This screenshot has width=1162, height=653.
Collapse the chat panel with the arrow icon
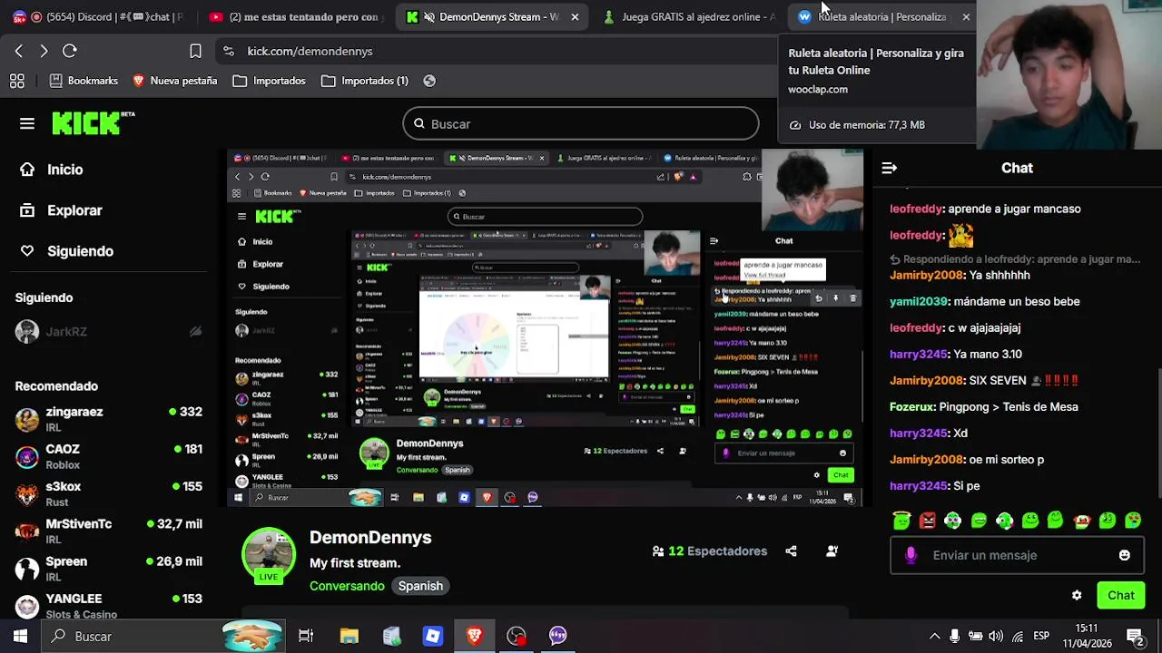click(889, 168)
